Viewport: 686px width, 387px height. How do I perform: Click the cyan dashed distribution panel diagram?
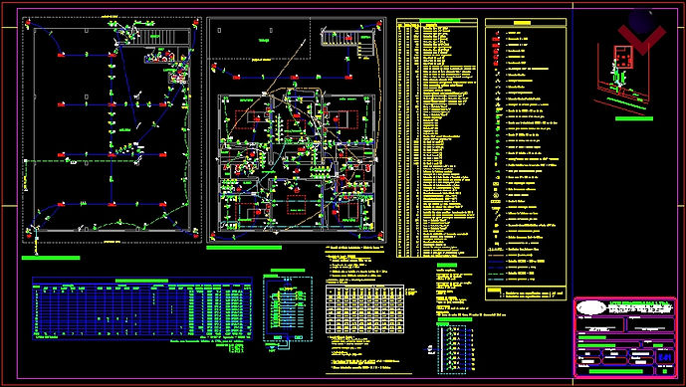tap(288, 308)
